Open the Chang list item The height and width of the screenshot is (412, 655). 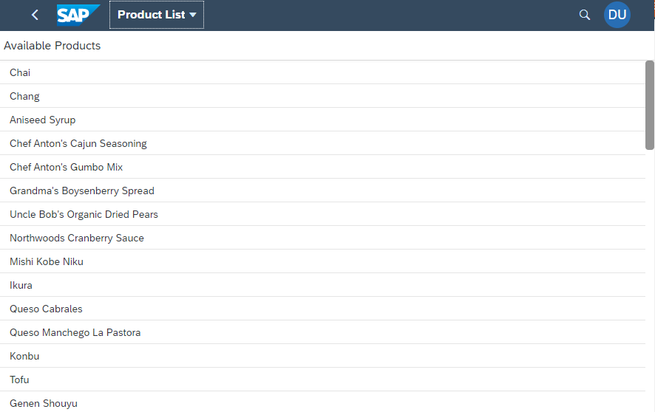[24, 96]
